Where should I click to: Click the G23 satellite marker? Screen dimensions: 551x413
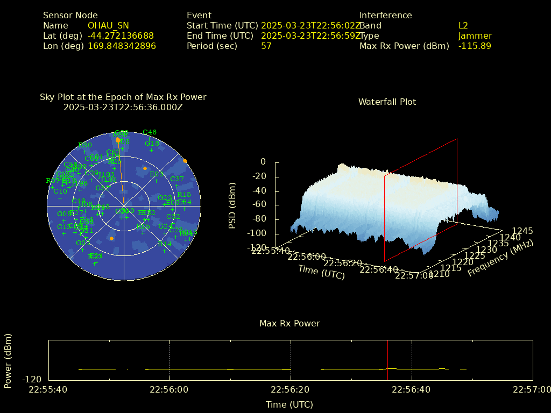(x=165, y=204)
